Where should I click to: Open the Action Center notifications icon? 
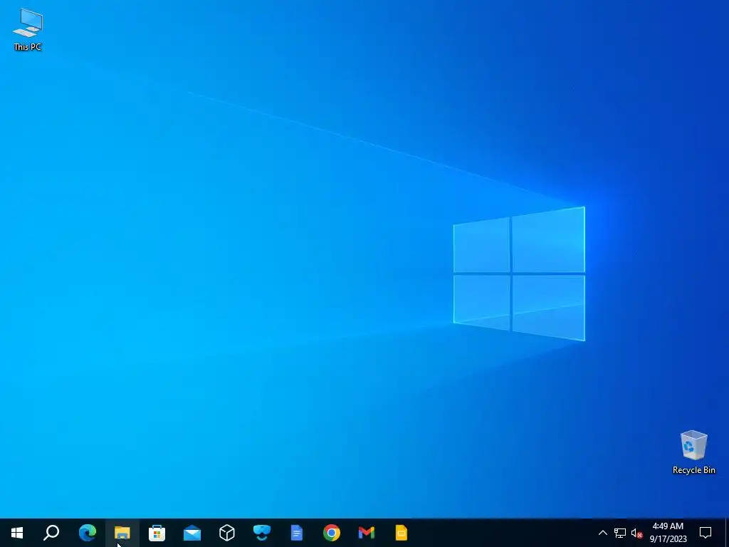click(x=706, y=533)
